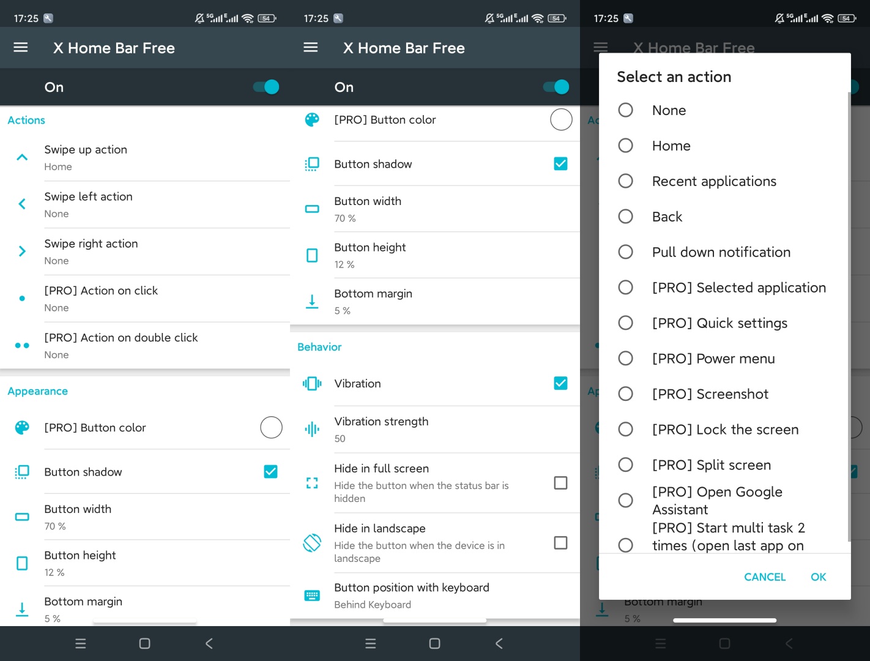Click the Swipe up action chevron icon
Image resolution: width=870 pixels, height=661 pixels.
pyautogui.click(x=22, y=157)
